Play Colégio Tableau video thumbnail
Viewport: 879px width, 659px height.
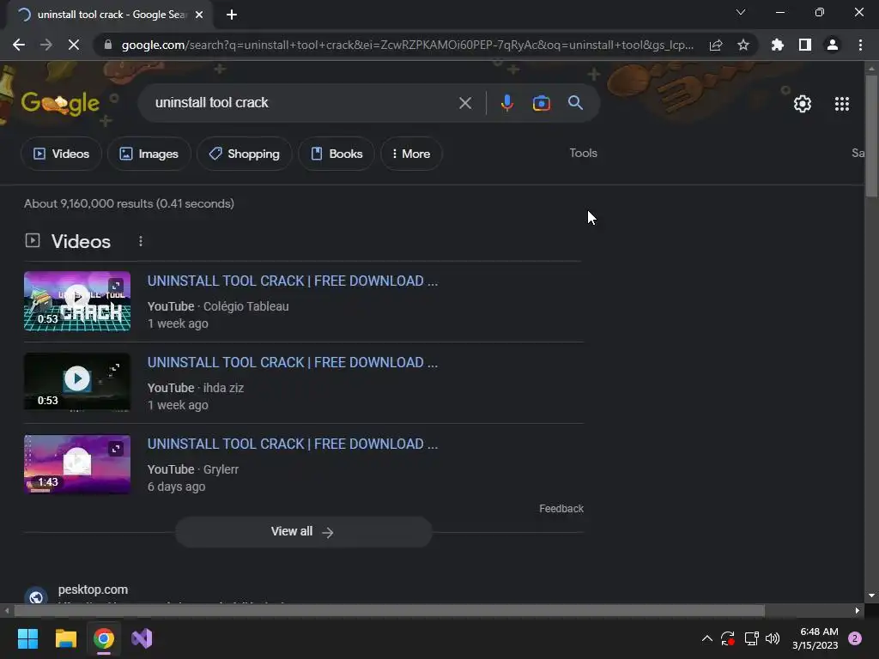77,301
